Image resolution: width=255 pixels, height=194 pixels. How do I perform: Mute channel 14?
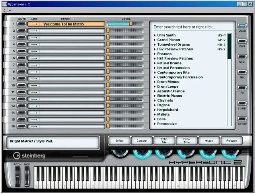click(x=21, y=113)
